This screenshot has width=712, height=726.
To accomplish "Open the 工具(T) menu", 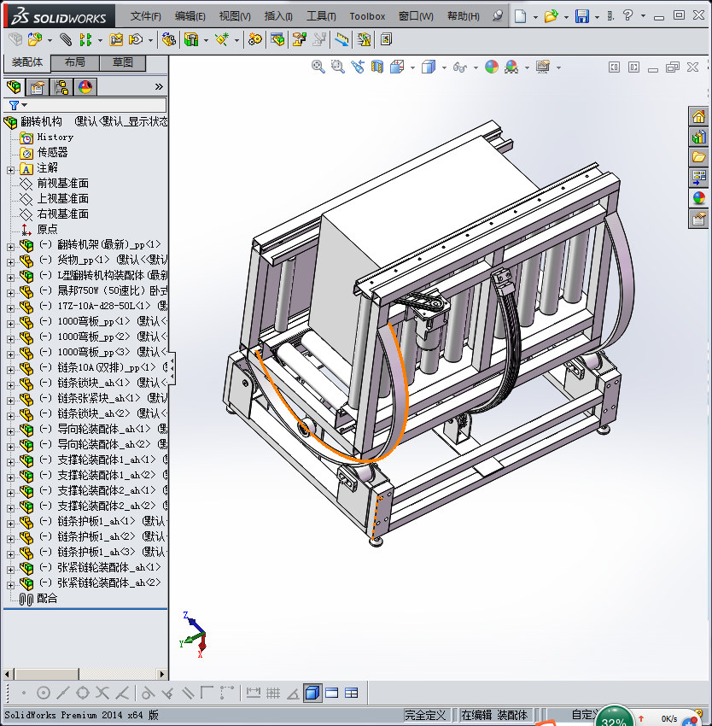I will [321, 16].
